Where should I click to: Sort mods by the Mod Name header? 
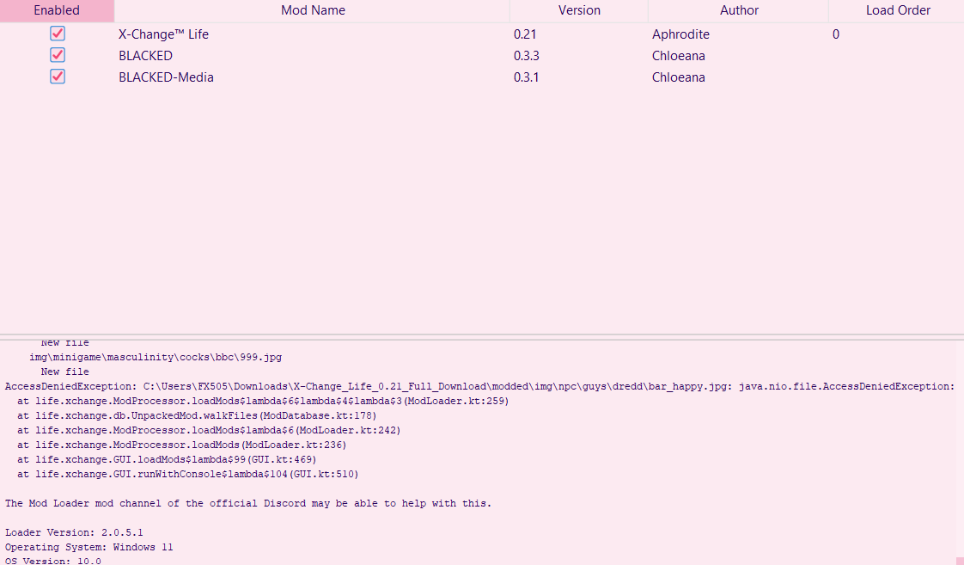[313, 10]
